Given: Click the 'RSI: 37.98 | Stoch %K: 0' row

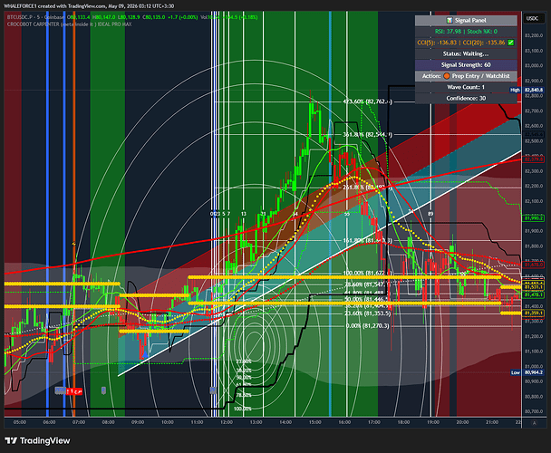Looking at the screenshot, I should pos(466,32).
